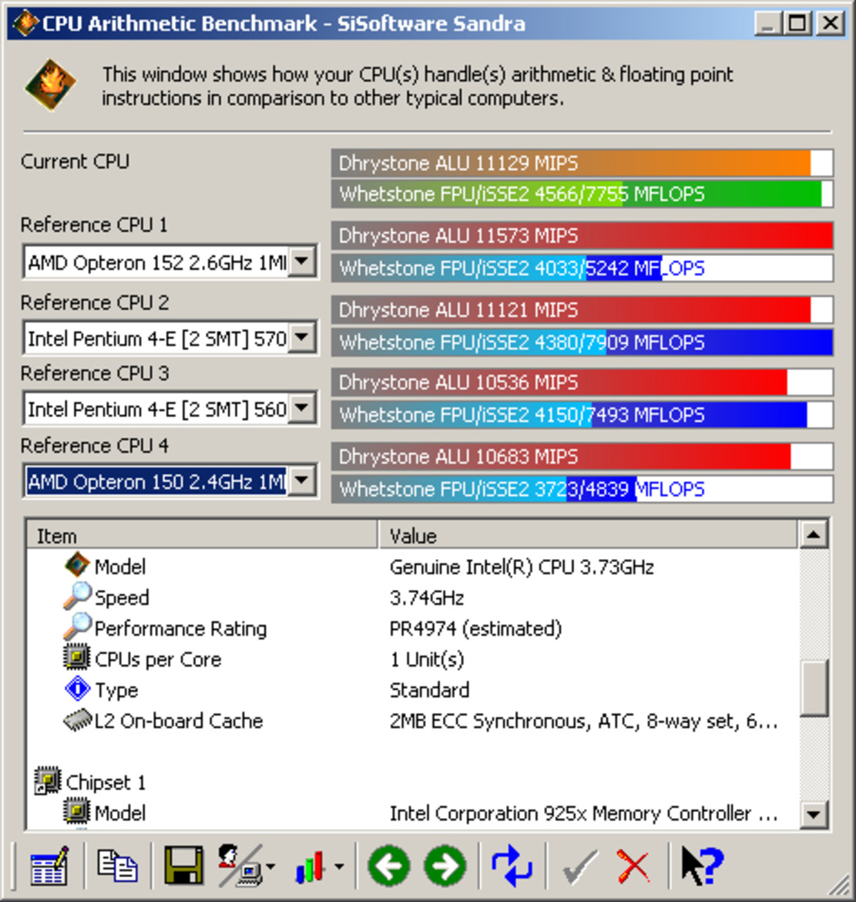Screen dimensions: 856x902
Task: Open the Reference CPU 1 dropdown
Action: point(302,262)
